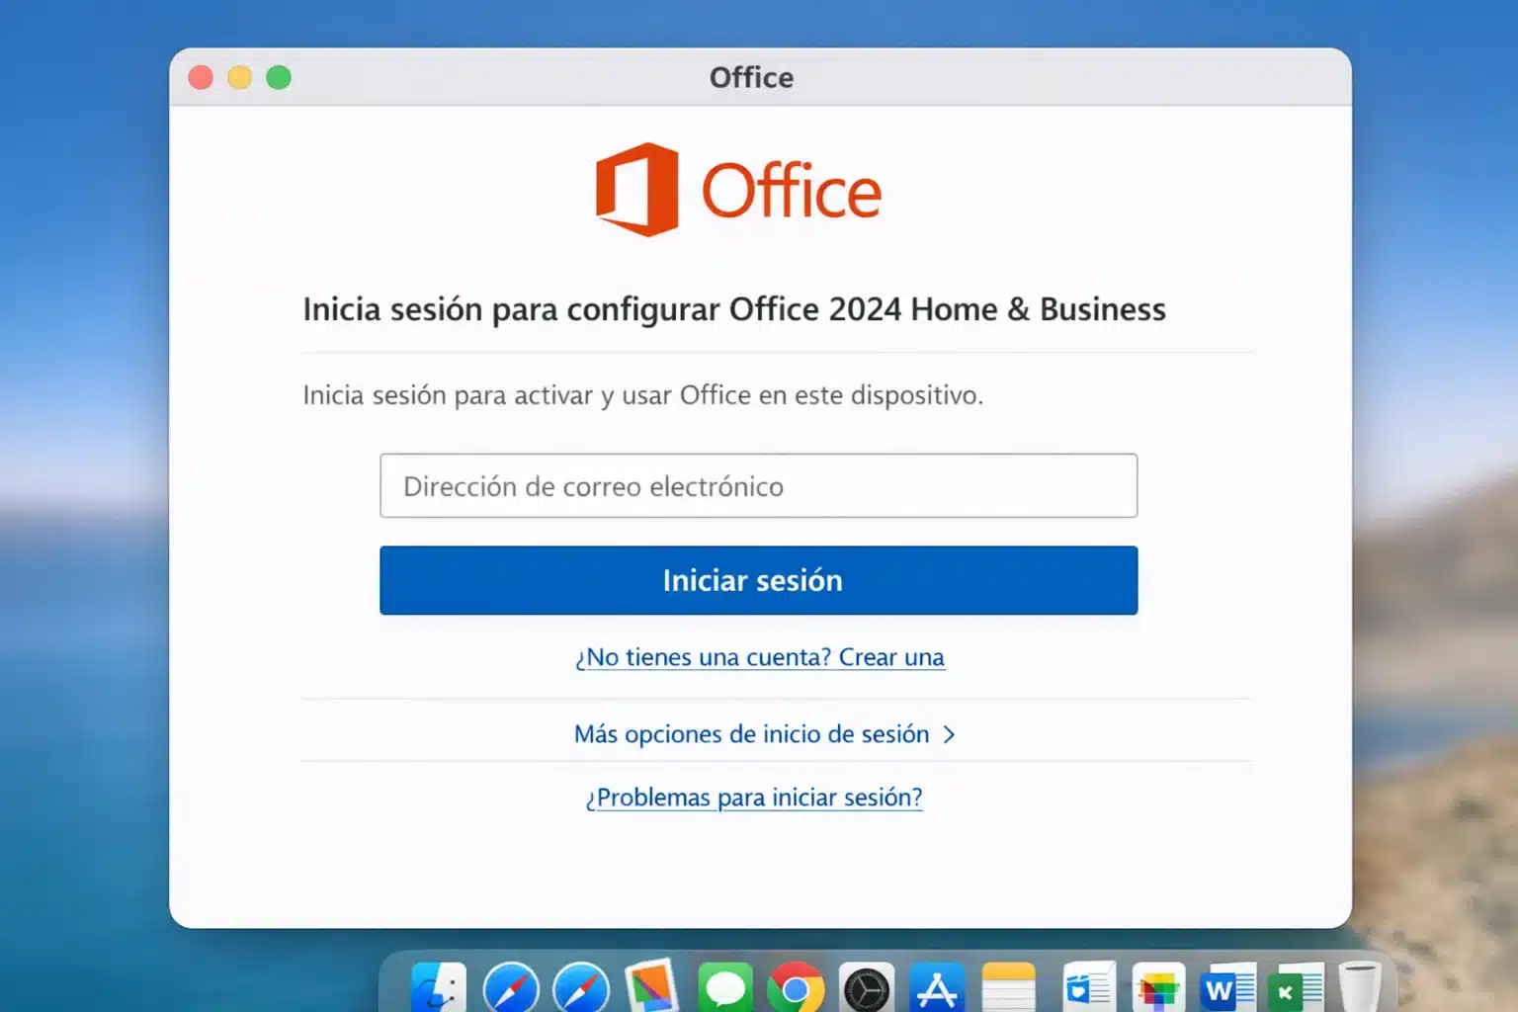Click the Office logo icon

click(637, 188)
